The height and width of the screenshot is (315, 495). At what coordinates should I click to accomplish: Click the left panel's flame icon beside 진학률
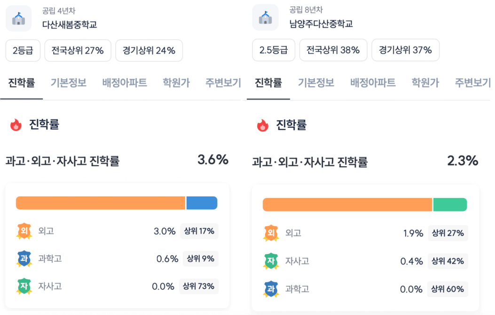click(x=16, y=125)
